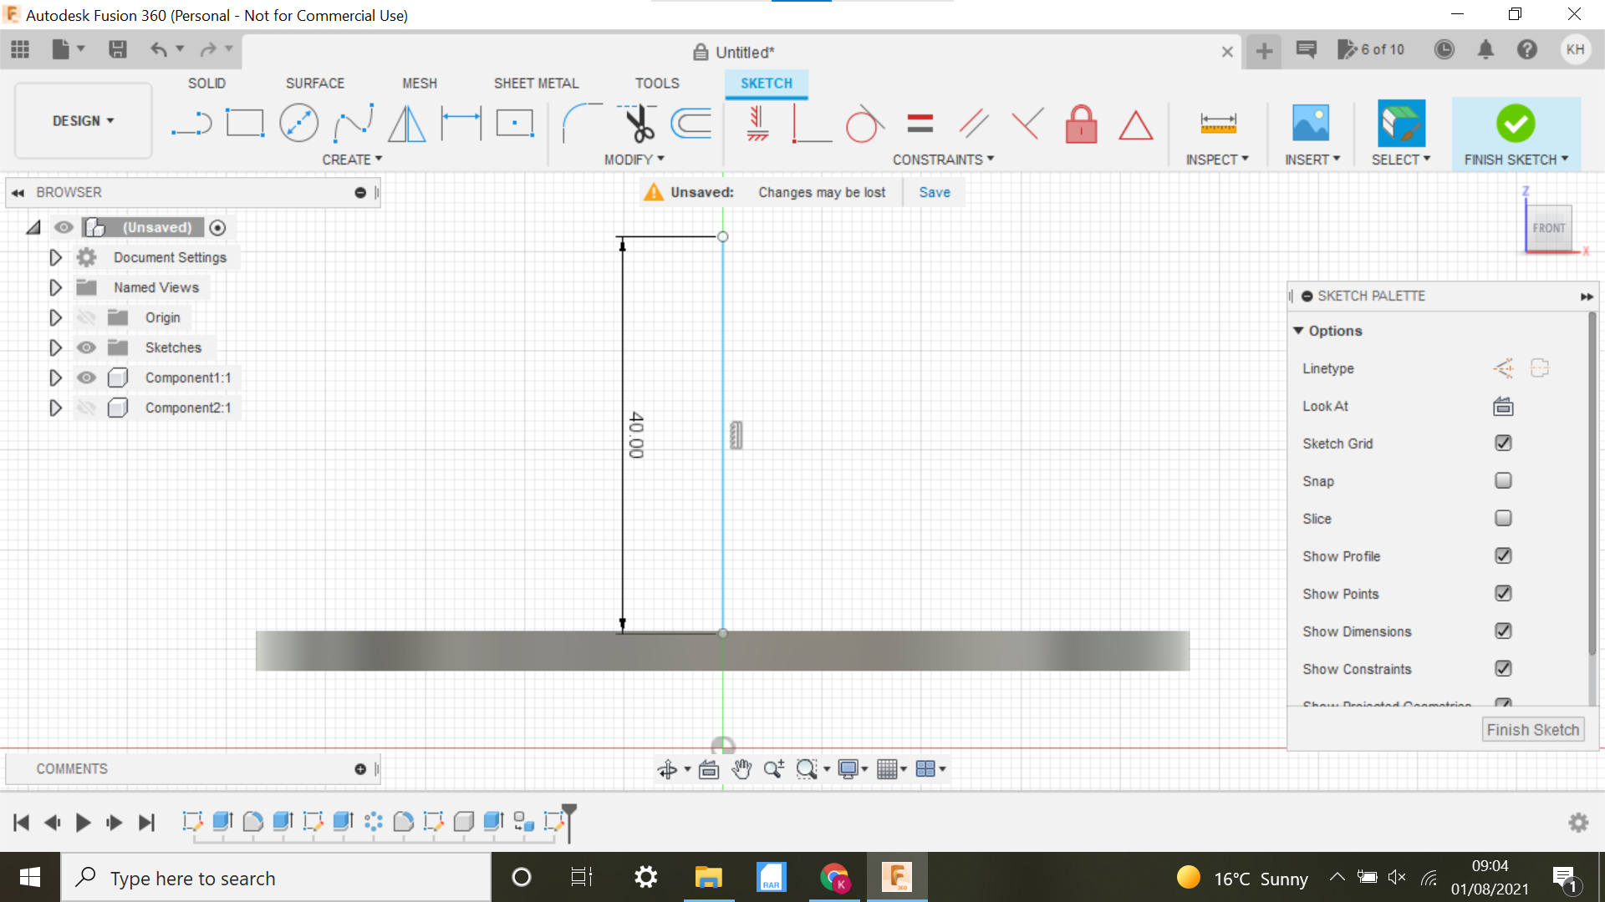This screenshot has height=902, width=1605.
Task: Toggle visibility of Component2:1 layer
Action: [x=86, y=408]
